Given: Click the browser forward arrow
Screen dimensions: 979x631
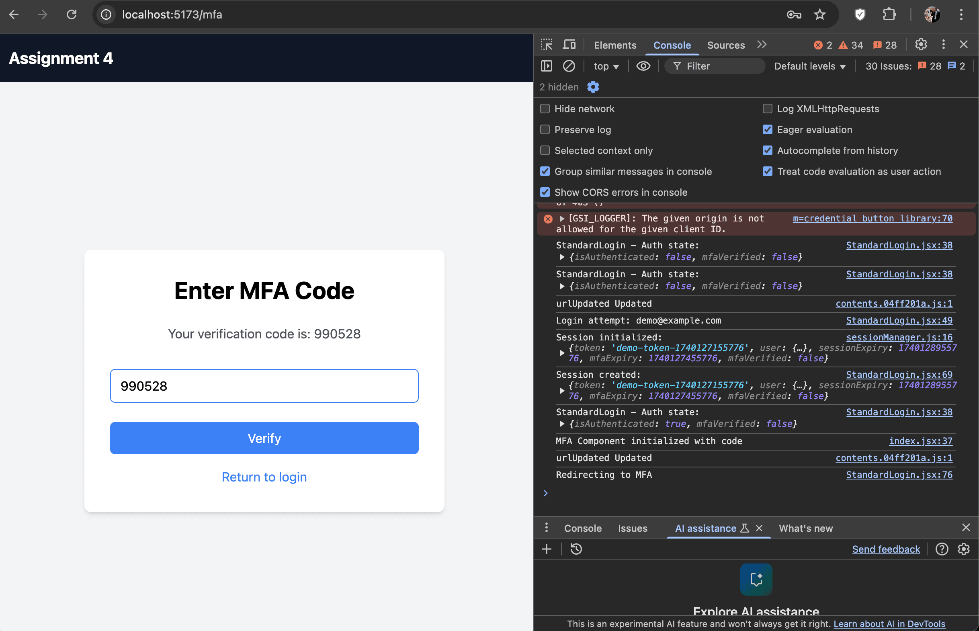Looking at the screenshot, I should [42, 15].
